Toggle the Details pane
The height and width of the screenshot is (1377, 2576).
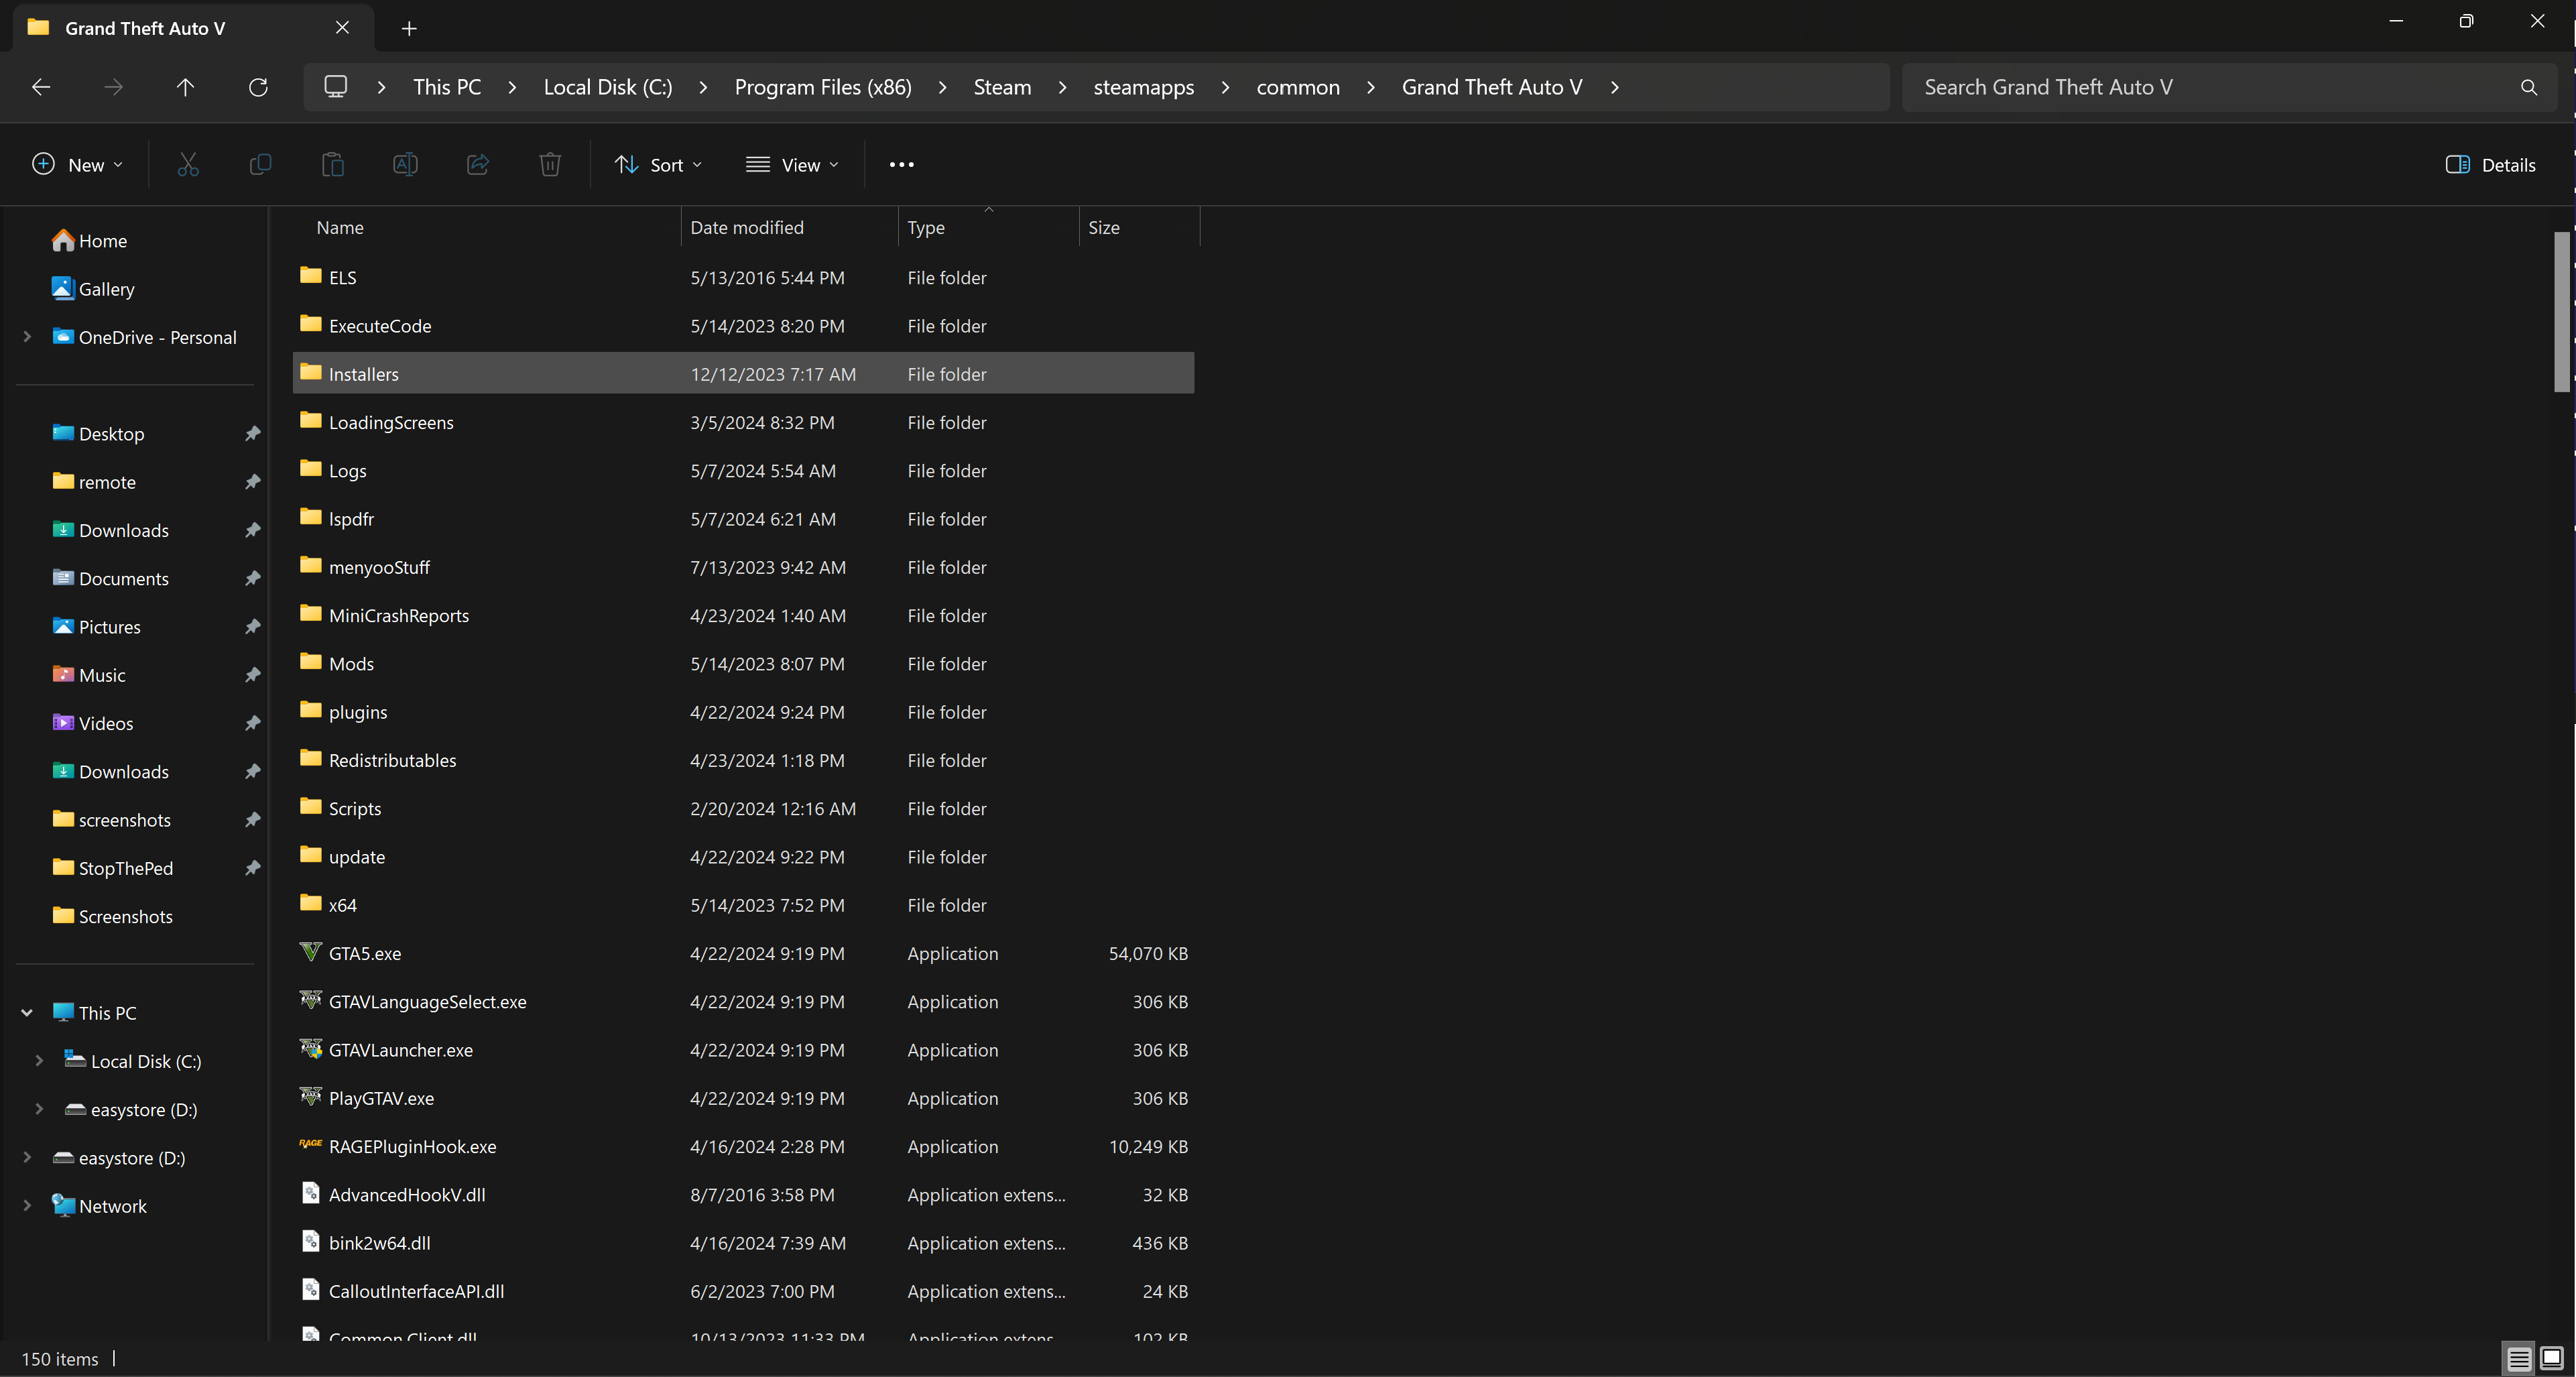point(2490,165)
